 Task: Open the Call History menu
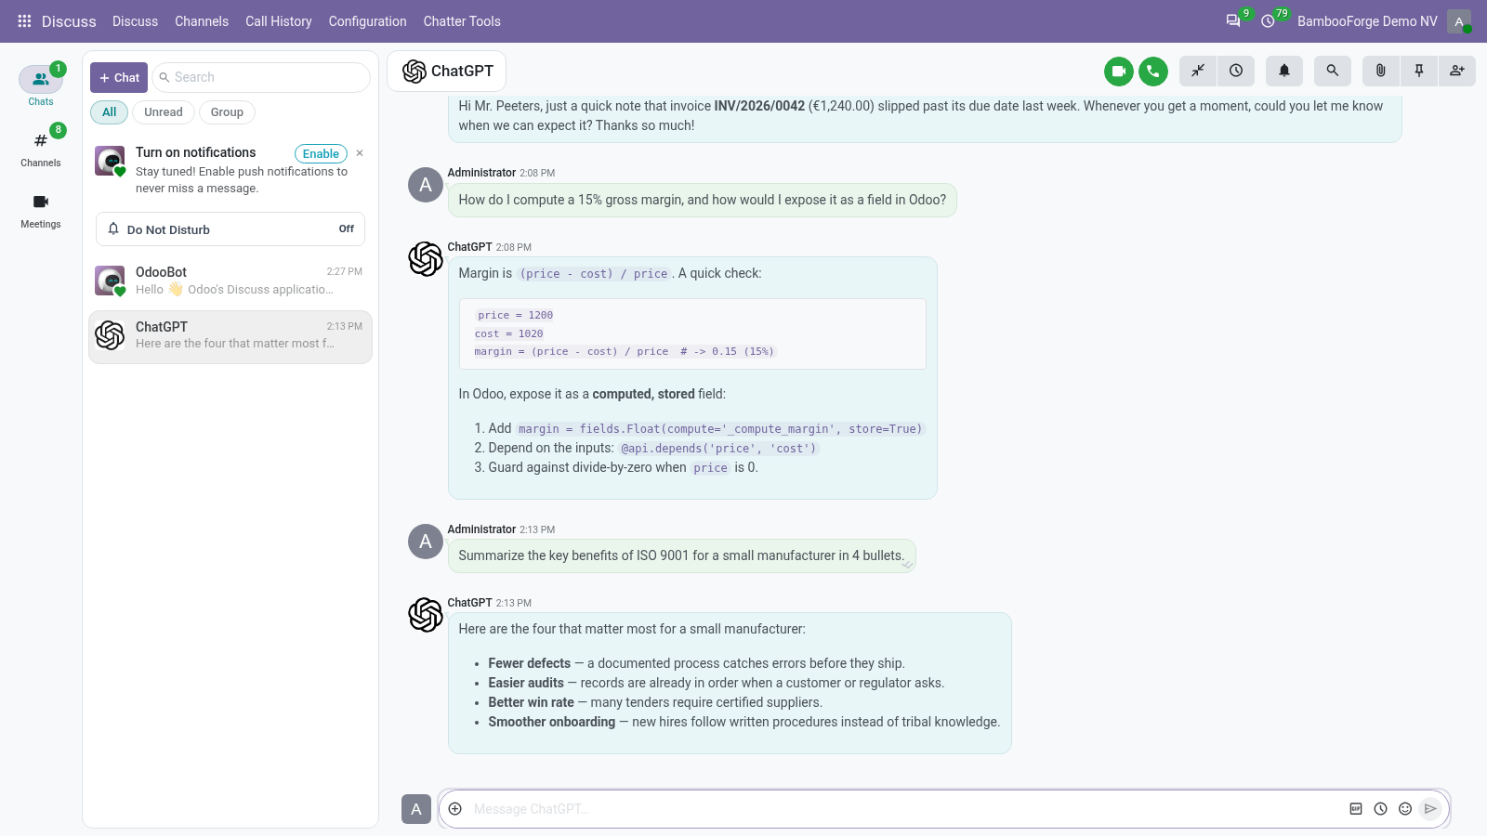coord(279,21)
